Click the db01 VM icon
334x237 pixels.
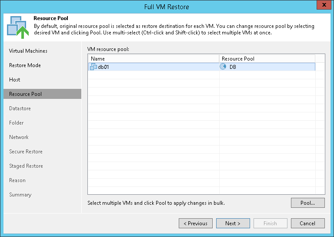click(93, 67)
